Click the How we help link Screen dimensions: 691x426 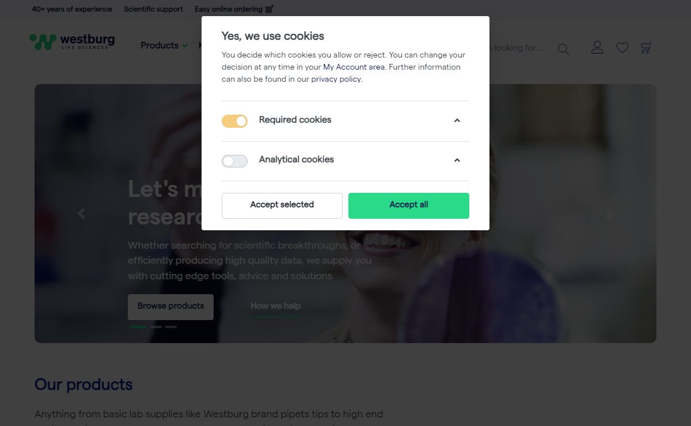coord(275,306)
